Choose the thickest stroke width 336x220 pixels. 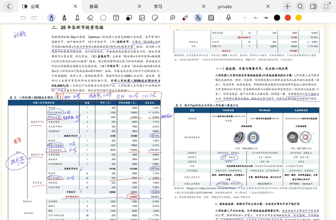pos(266,18)
